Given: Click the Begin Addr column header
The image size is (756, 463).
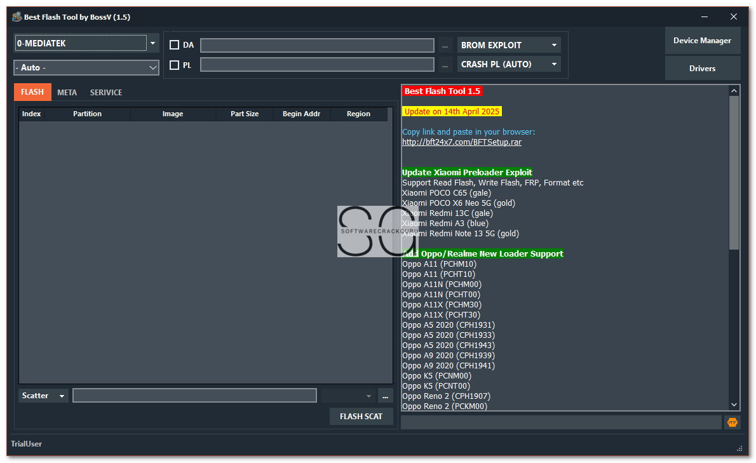Looking at the screenshot, I should (x=301, y=114).
